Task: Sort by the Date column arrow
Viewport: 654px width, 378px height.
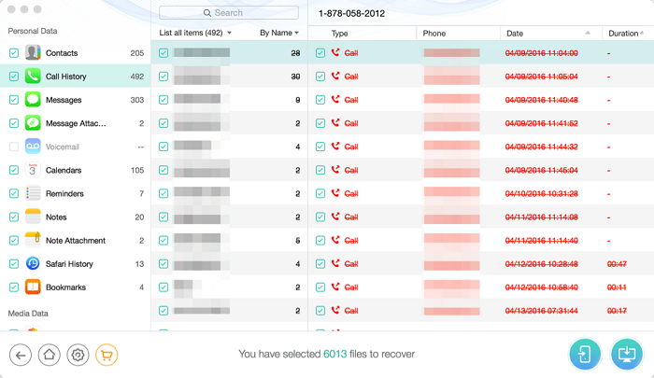Action: click(588, 33)
